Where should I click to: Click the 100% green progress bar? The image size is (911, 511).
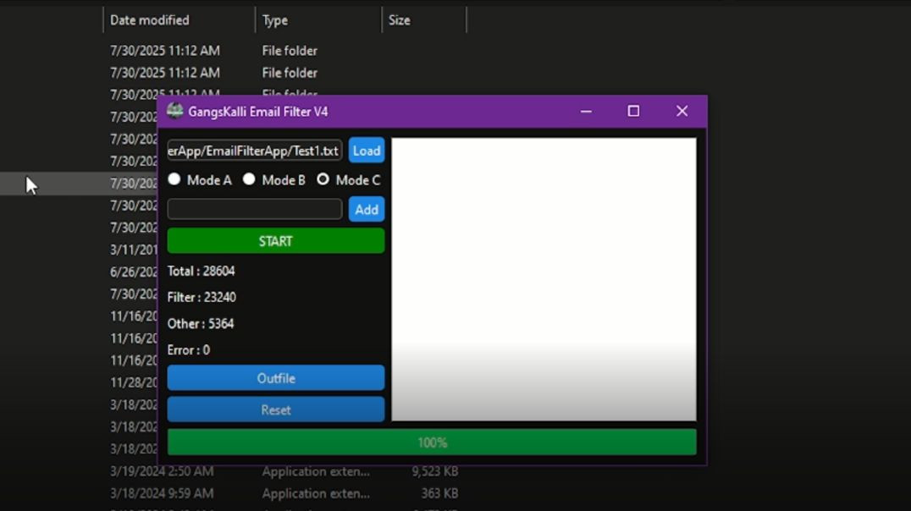pyautogui.click(x=432, y=442)
